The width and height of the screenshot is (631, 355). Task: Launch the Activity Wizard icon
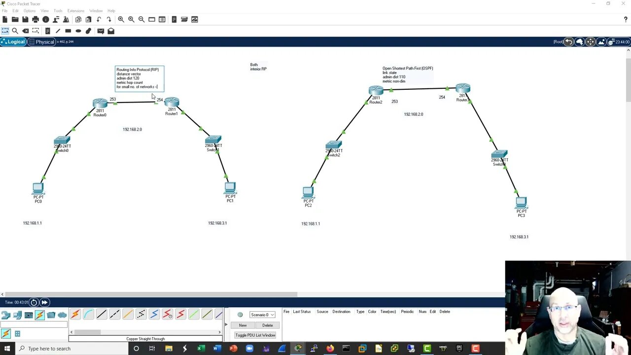click(x=66, y=19)
